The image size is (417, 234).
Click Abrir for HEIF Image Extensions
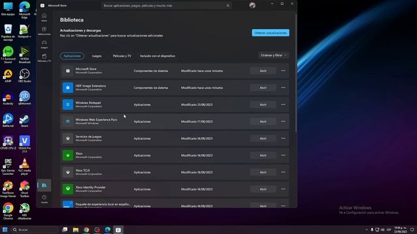tap(263, 88)
